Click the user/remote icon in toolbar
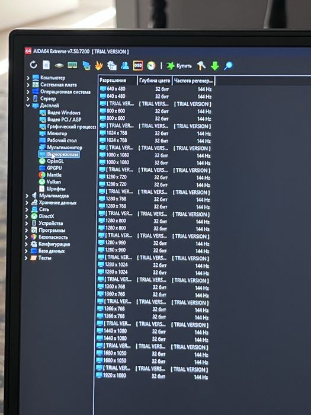The height and width of the screenshot is (415, 311). 125,65
